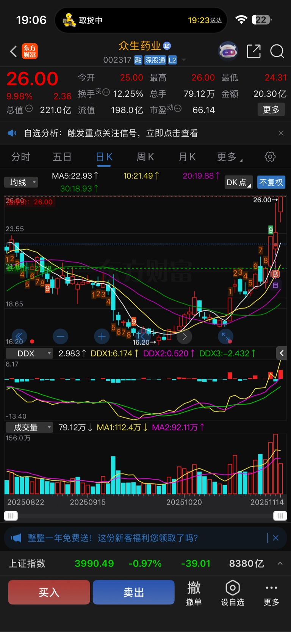291x632 pixels.
Task: Tap the 换手 info icon
Action: (x=106, y=92)
